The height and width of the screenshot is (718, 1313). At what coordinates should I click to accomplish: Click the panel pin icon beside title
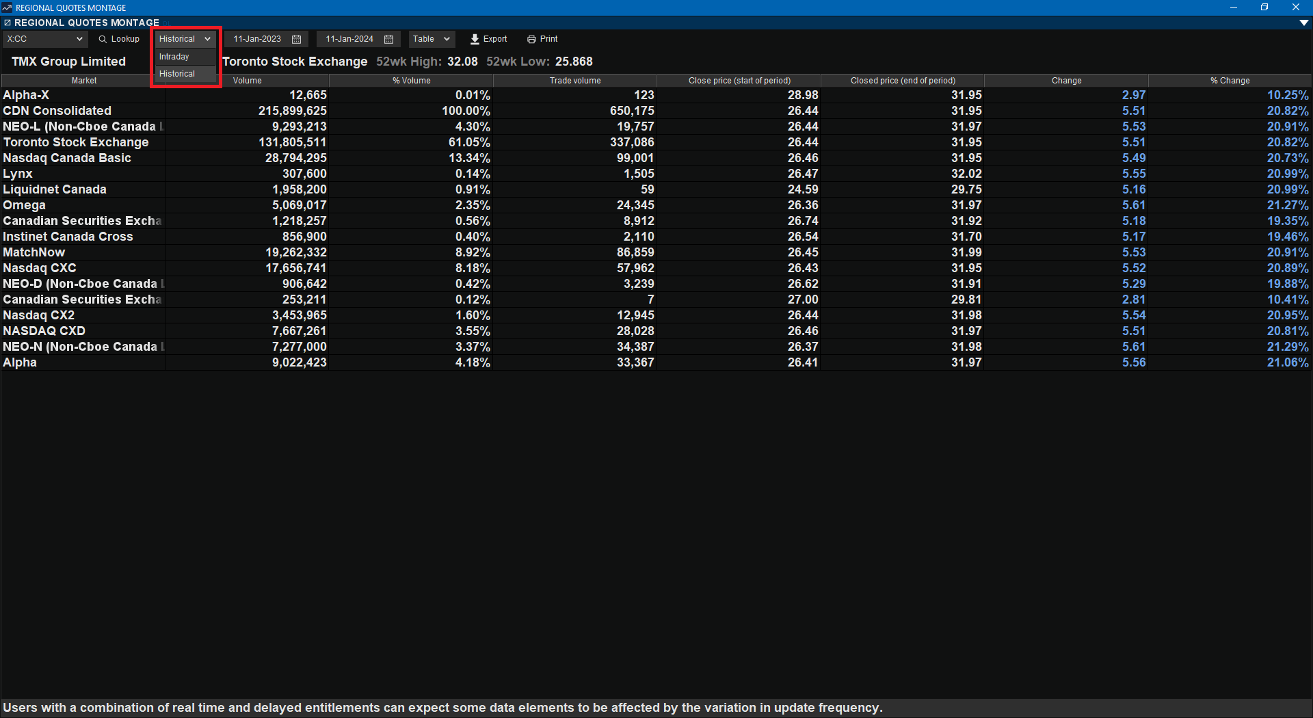pyautogui.click(x=8, y=23)
